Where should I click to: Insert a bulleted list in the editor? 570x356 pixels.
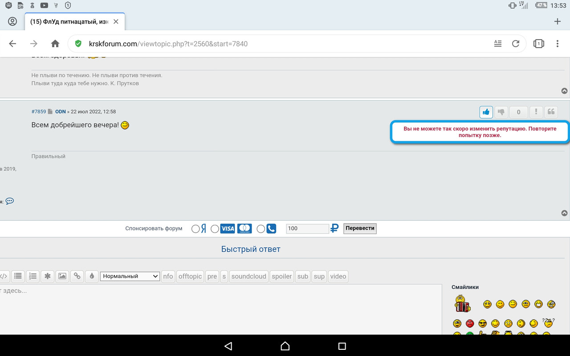(18, 276)
